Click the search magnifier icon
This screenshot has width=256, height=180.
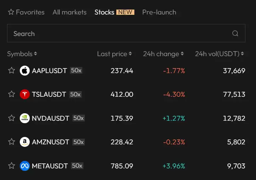tap(235, 34)
